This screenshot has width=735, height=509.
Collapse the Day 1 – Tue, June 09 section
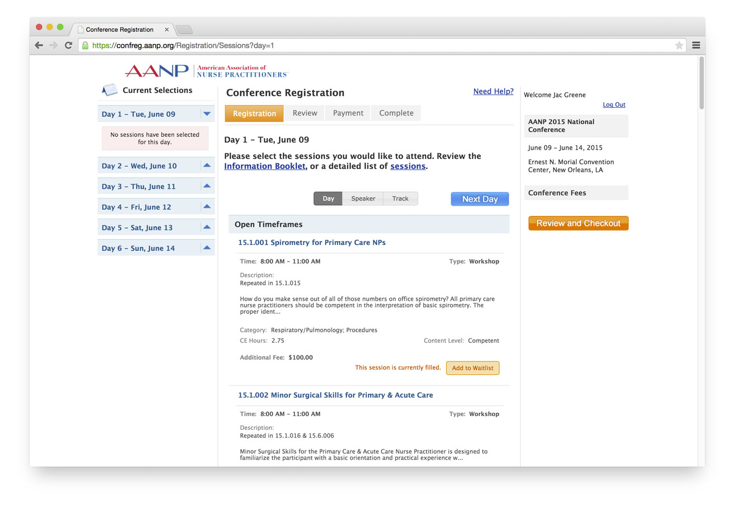coord(207,114)
